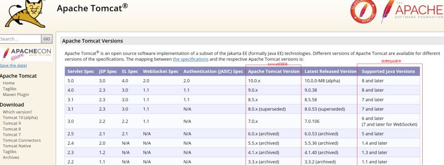Open the first Taglibs sidebar link
This screenshot has width=444, height=165.
pos(10,88)
